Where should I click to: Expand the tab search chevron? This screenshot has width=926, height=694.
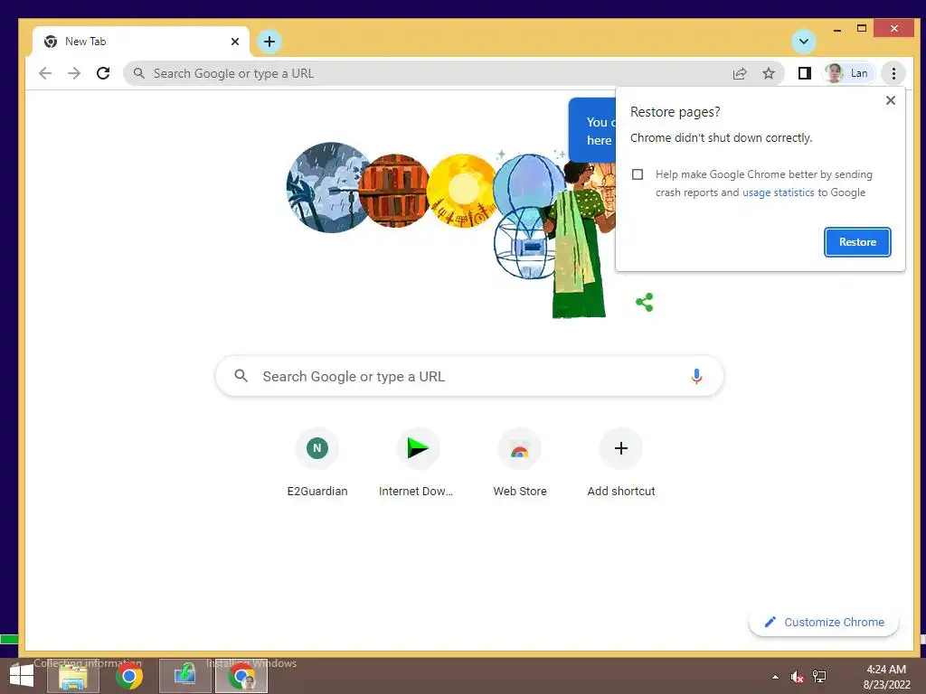(804, 42)
